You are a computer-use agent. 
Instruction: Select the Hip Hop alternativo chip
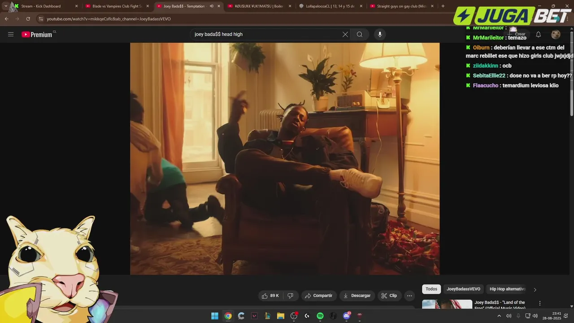tap(507, 289)
